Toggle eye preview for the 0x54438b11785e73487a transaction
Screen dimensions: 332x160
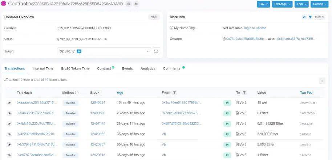[9, 113]
